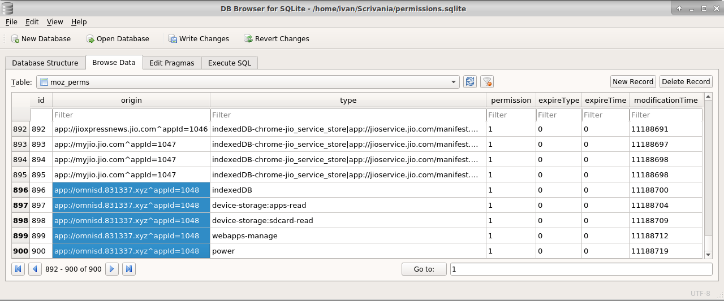Sort by the type column header
This screenshot has height=301, width=724.
[348, 100]
